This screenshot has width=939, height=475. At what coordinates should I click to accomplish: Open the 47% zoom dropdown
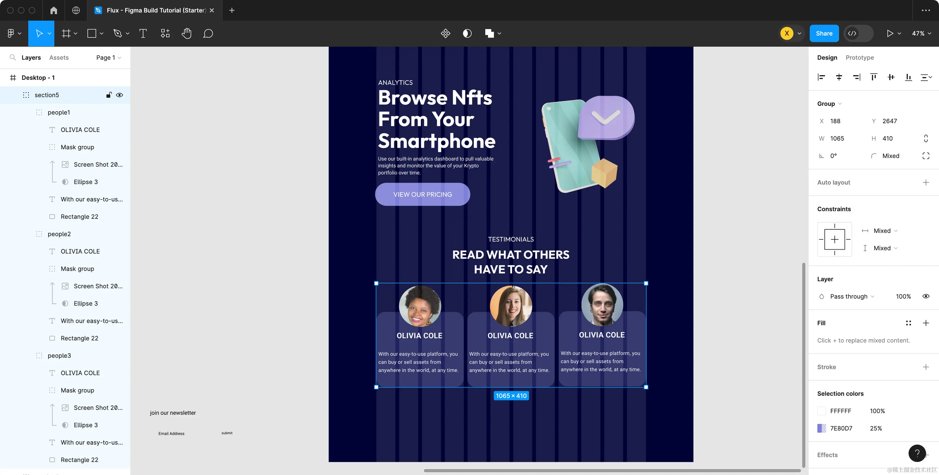click(x=921, y=34)
